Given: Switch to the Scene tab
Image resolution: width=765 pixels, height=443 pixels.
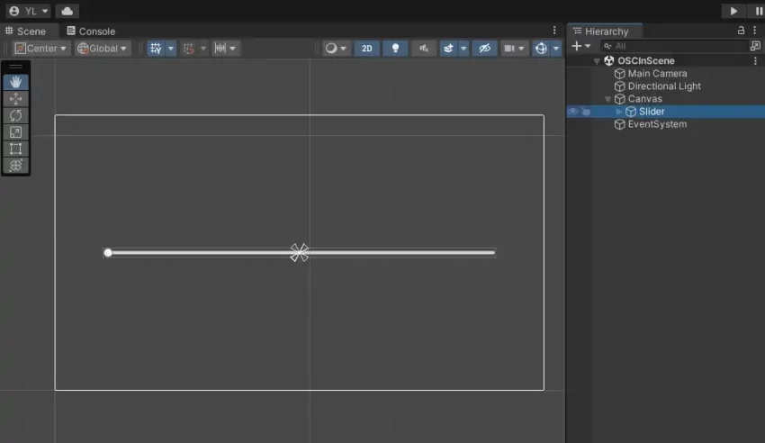Looking at the screenshot, I should coord(25,31).
